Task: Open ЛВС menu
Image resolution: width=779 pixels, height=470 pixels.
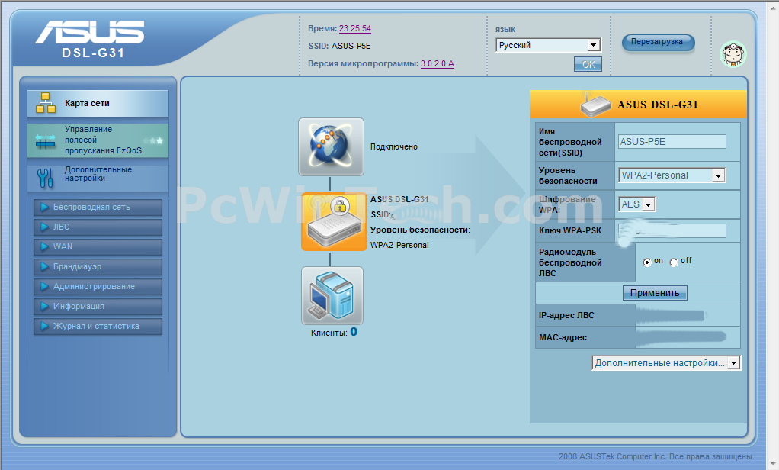Action: (98, 227)
